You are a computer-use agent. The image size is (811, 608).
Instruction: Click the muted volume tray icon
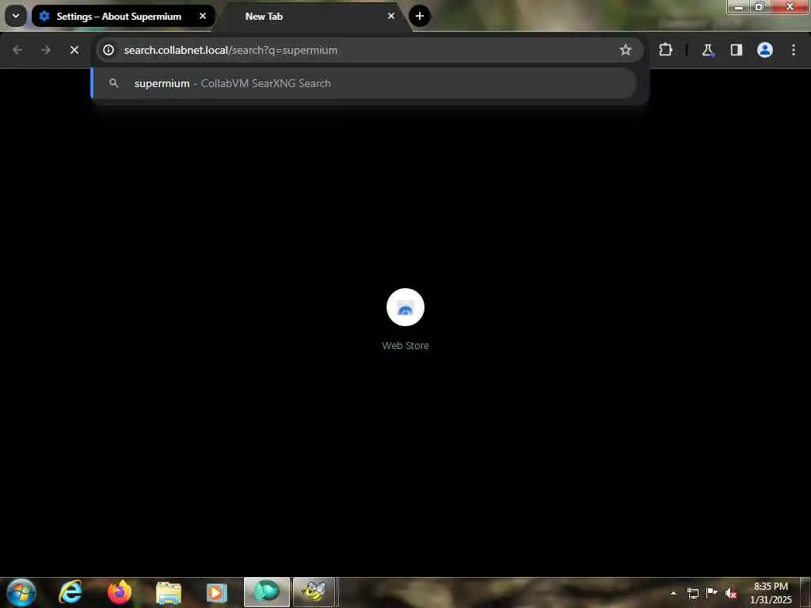pos(731,593)
